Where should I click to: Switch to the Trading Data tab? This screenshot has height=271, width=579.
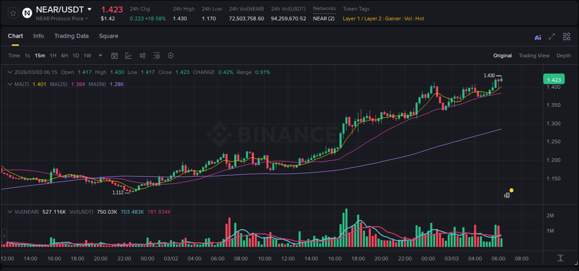point(71,36)
